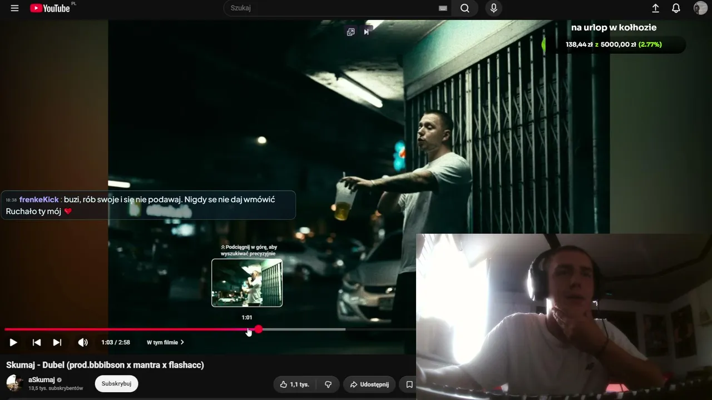Viewport: 712px width, 400px height.
Task: Click the Subskrybuj button
Action: point(116,384)
